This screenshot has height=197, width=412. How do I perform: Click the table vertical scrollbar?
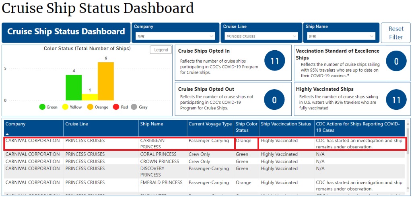coord(408,141)
